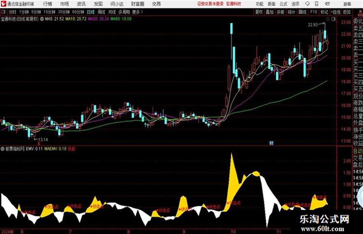Click the panel layout icon left of 分时
This screenshot has height=234, width=363.
pyautogui.click(x=3, y=12)
